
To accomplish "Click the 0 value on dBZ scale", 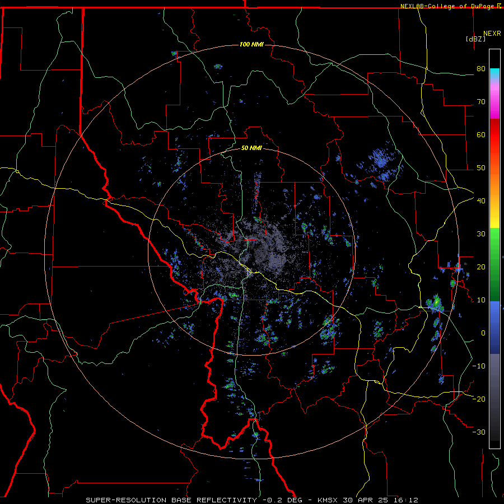I will click(483, 333).
